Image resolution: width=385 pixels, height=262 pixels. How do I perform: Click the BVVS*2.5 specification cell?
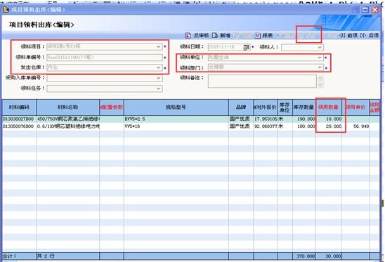tap(176, 119)
